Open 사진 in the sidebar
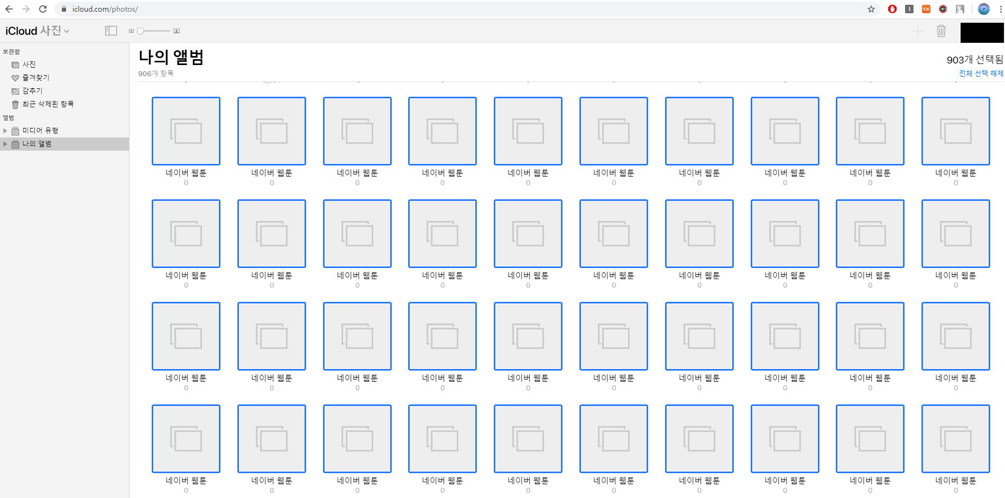 point(29,64)
